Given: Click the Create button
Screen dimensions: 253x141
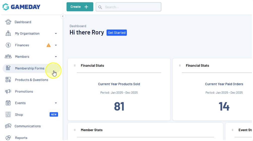Looking at the screenshot, I should [80, 7].
